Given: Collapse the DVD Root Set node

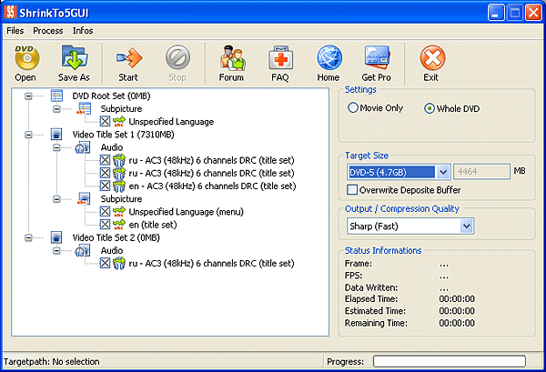Looking at the screenshot, I should (28, 96).
